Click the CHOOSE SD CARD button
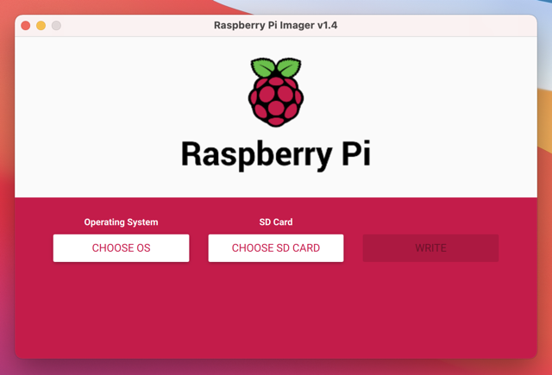The height and width of the screenshot is (375, 552). pyautogui.click(x=276, y=248)
